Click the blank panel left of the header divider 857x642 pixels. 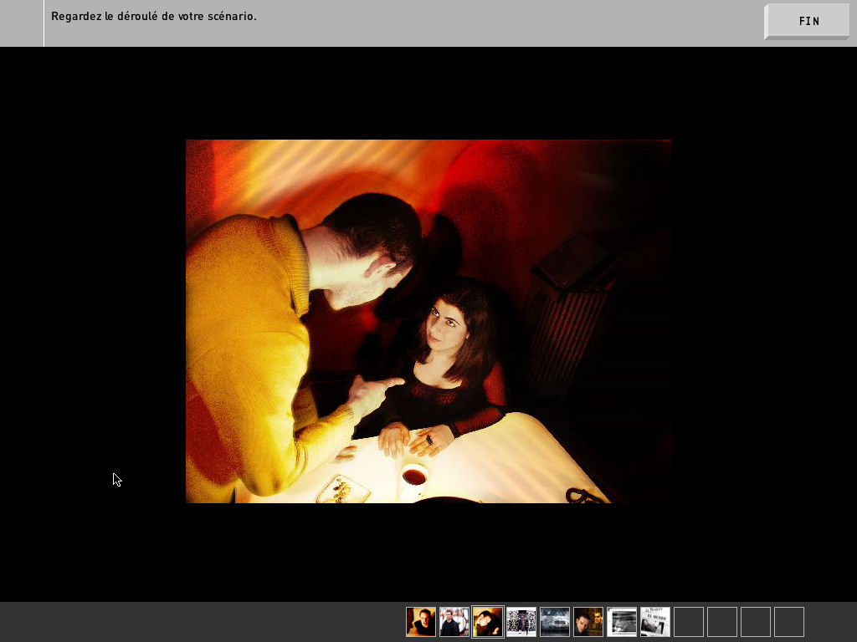[21, 23]
